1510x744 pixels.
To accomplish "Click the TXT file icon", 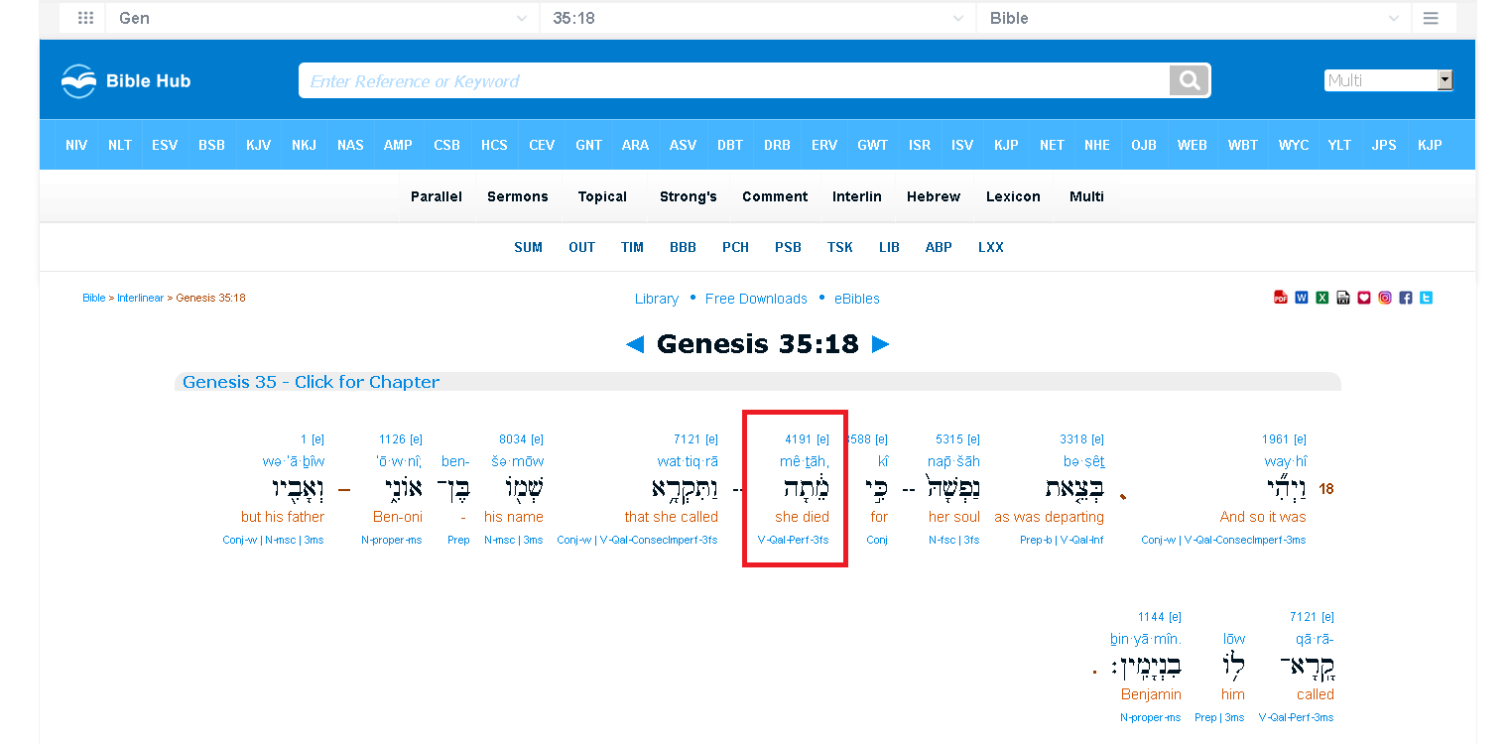I will coord(1343,298).
